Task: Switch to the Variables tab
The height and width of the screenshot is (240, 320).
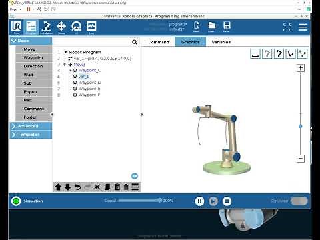Action: (221, 42)
